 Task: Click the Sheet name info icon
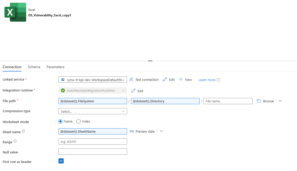coord(23,131)
